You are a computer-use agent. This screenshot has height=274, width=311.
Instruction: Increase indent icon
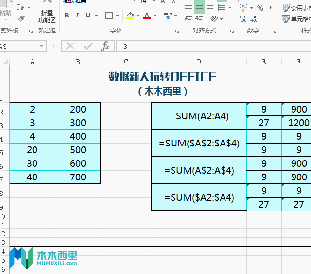[199, 19]
